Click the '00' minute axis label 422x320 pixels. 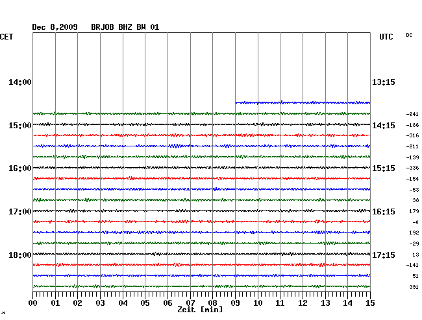click(33, 303)
